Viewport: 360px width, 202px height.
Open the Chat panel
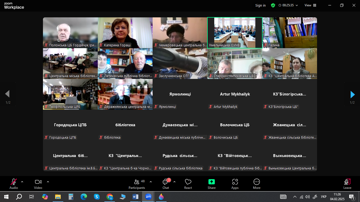tap(166, 184)
